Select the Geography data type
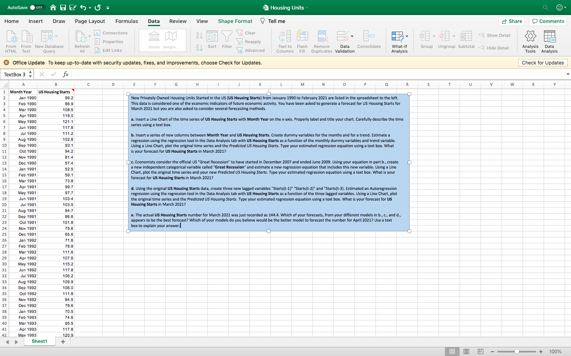The height and width of the screenshot is (356, 571). click(x=171, y=40)
